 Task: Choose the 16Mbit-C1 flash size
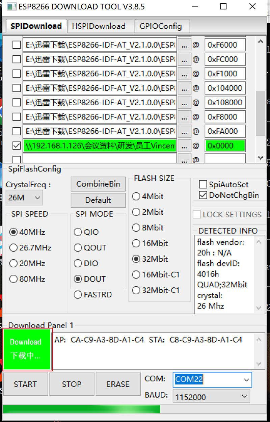[156, 275]
